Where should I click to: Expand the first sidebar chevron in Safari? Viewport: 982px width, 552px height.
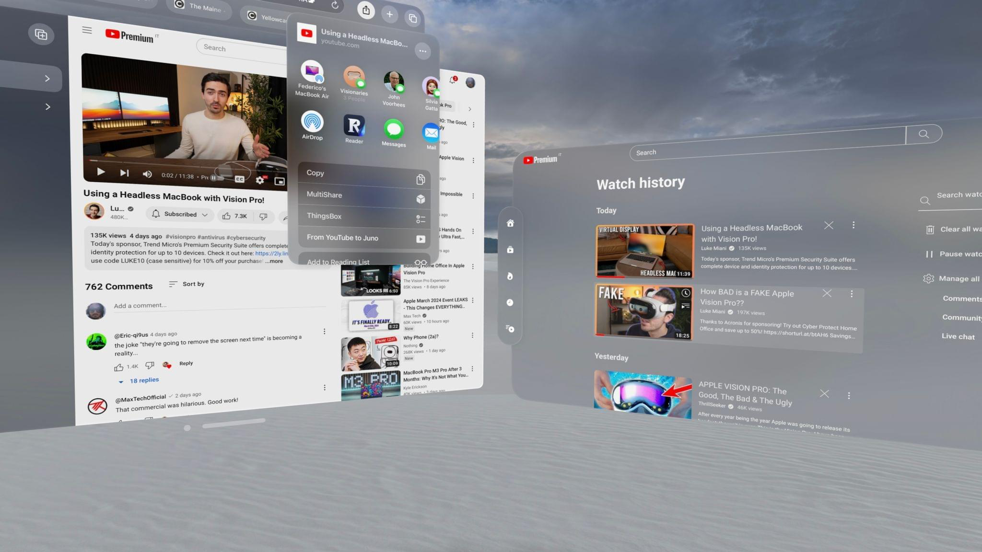47,79
